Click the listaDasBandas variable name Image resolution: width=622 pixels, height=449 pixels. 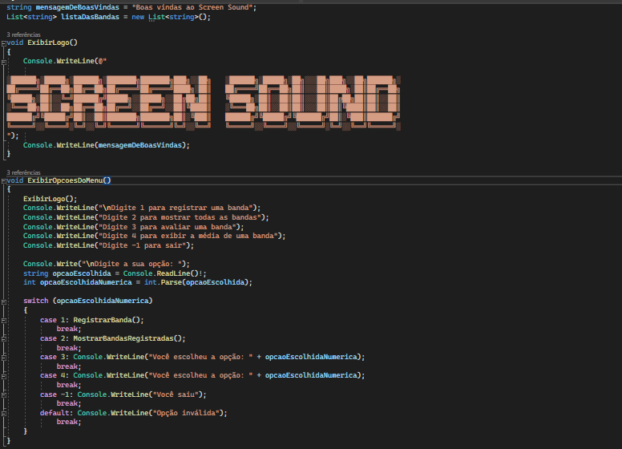[x=90, y=17]
